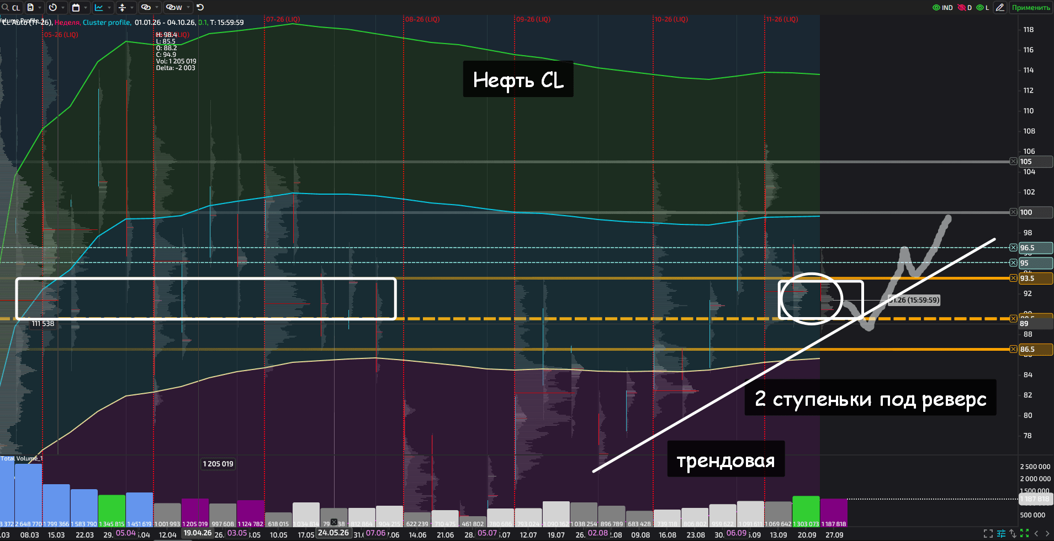Remove the 100 price level via X box
This screenshot has height=541, width=1054.
coord(1013,212)
